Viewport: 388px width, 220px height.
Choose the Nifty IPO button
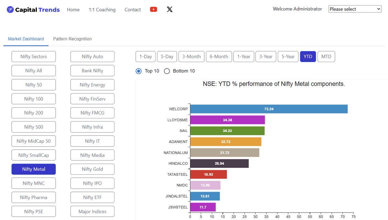92,183
